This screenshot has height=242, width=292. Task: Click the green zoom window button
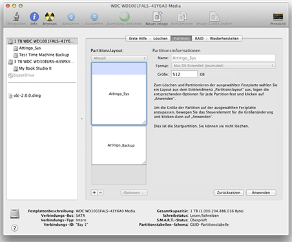[x=21, y=6]
